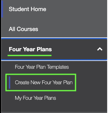Choose Create New Four Year Plan
The height and width of the screenshot is (113, 108).
[44, 82]
